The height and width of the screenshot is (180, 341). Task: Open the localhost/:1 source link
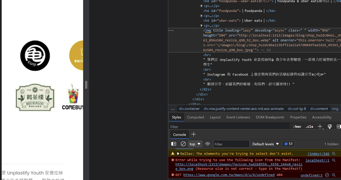pyautogui.click(x=317, y=160)
